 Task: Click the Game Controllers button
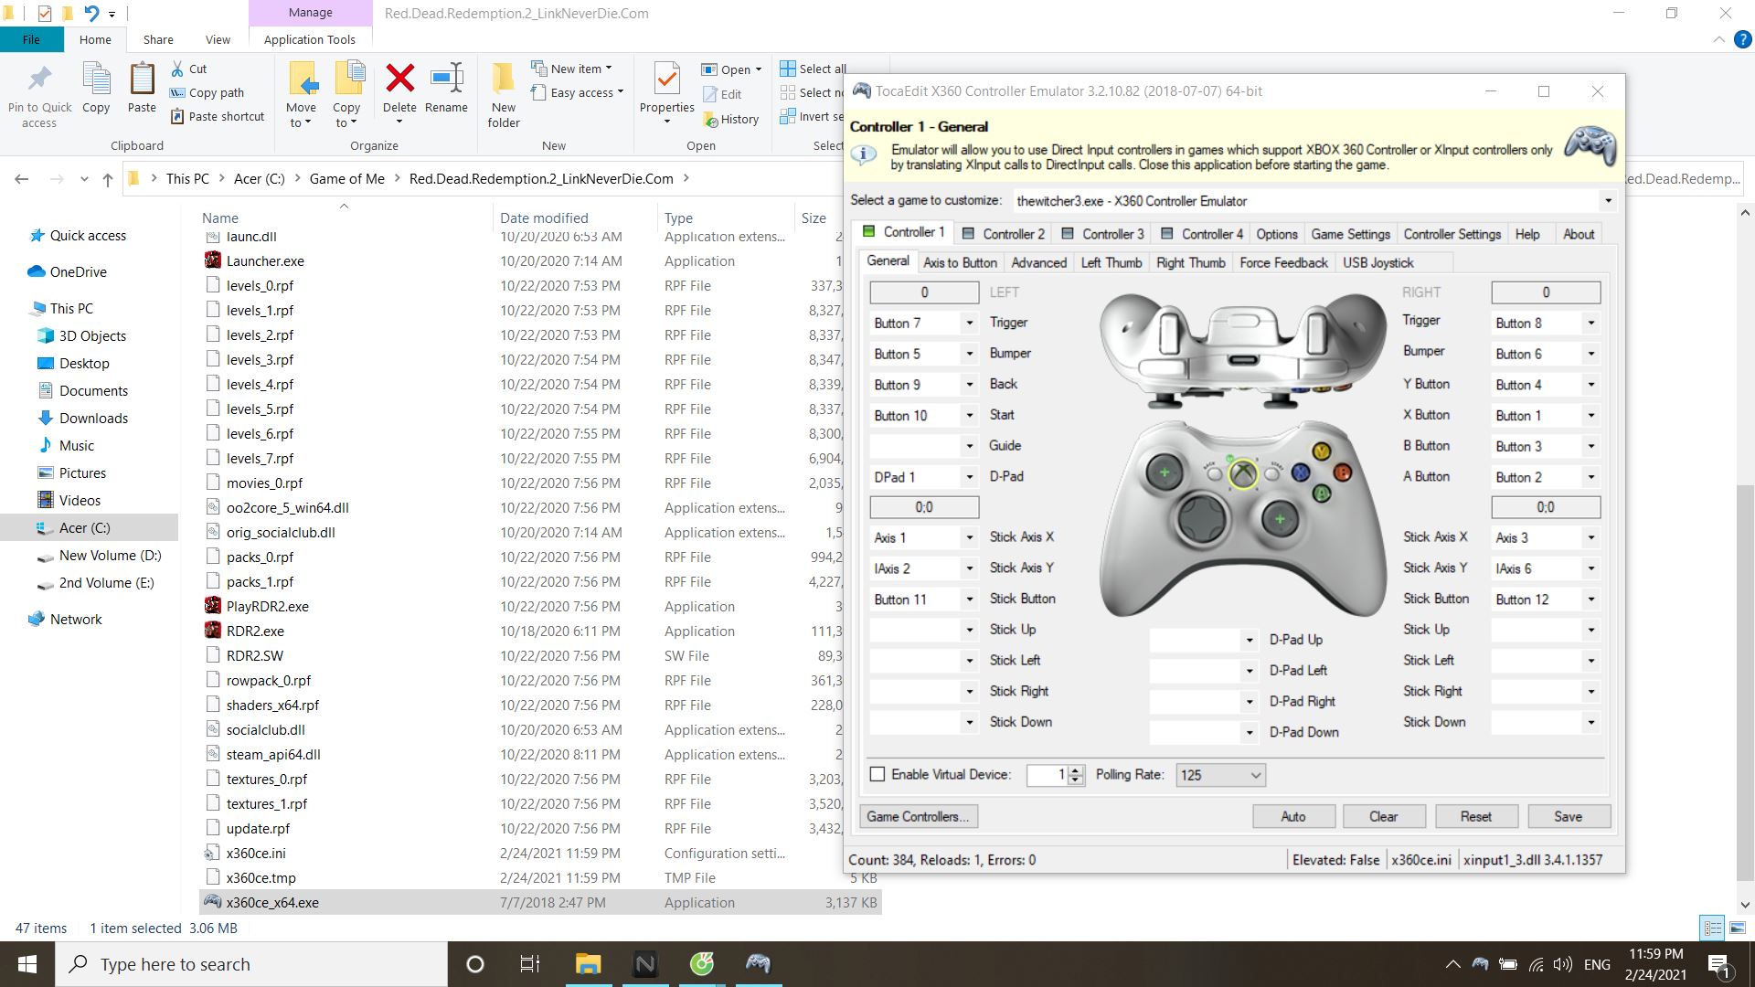pos(918,816)
